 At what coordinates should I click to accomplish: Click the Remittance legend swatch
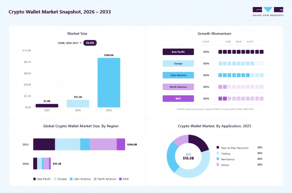click(218, 159)
